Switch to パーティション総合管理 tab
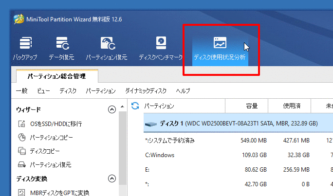 coord(56,76)
